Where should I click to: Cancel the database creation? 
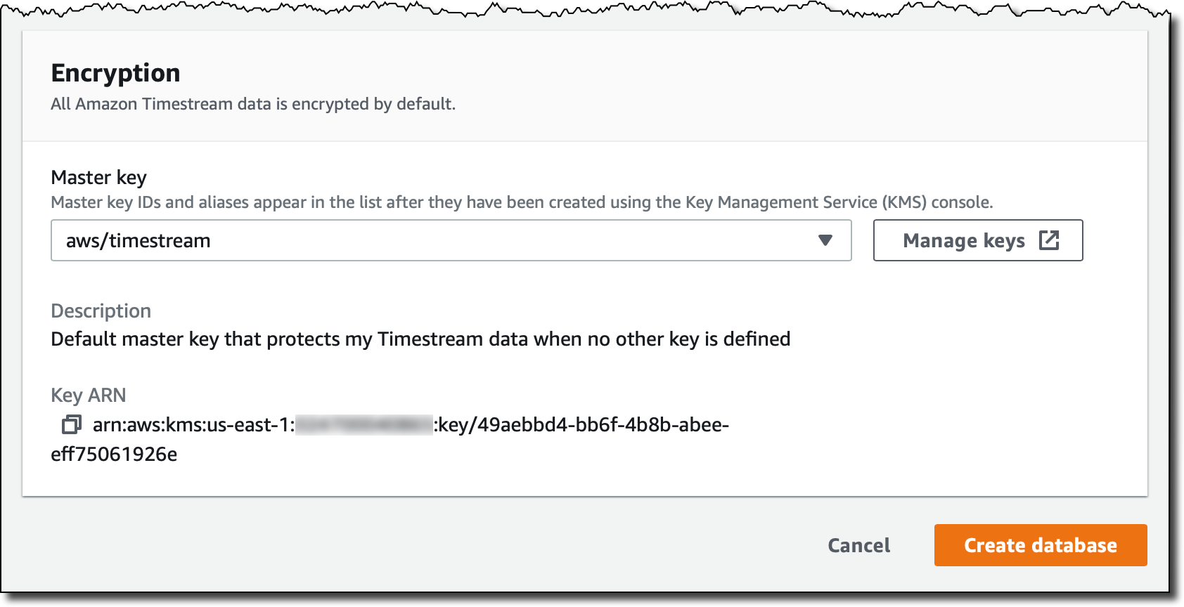[x=859, y=545]
